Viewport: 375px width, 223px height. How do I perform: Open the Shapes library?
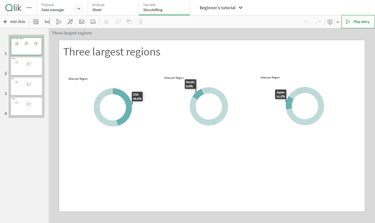(x=59, y=22)
